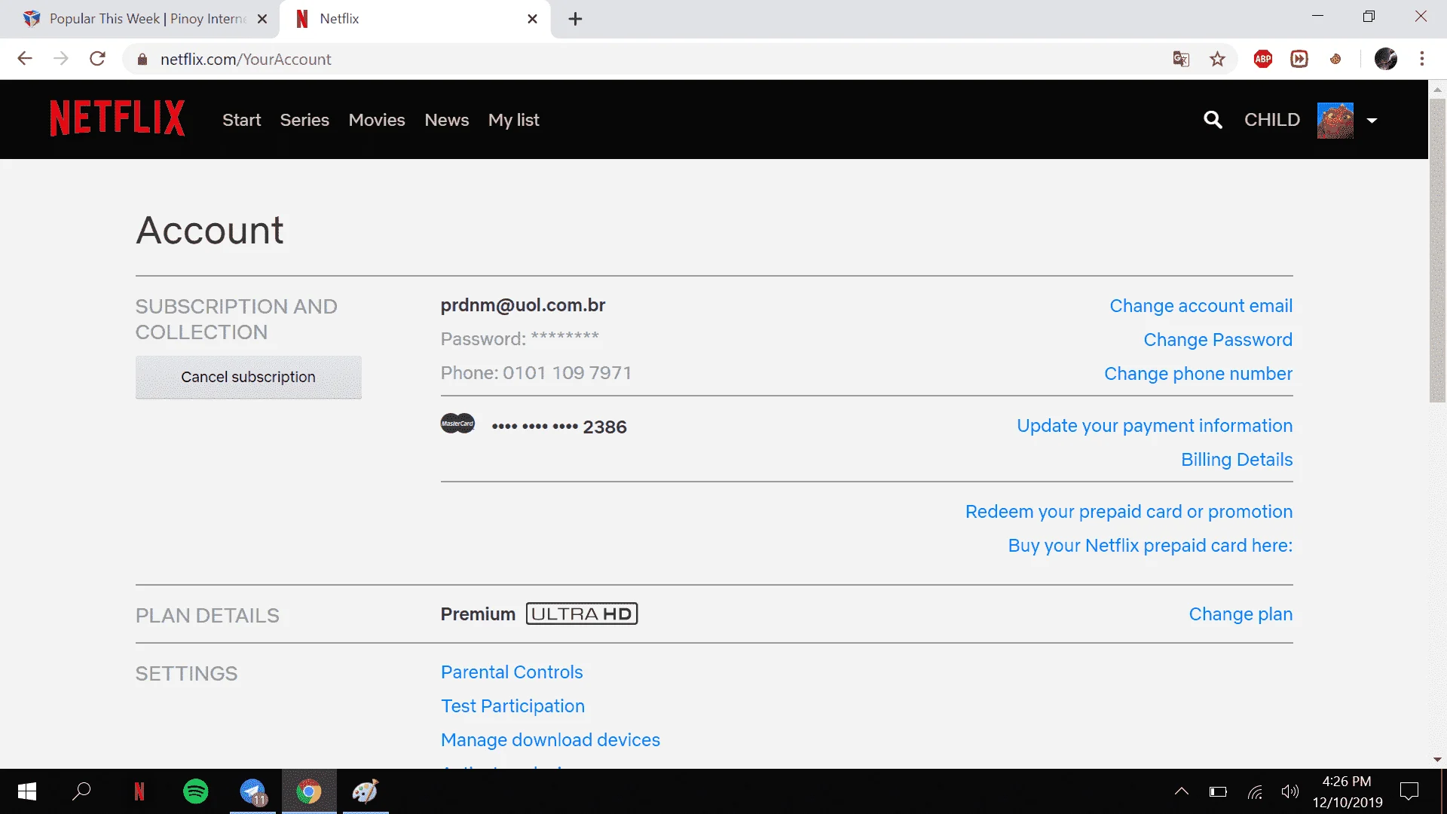Open the AdBlock Plus extension

1263,59
